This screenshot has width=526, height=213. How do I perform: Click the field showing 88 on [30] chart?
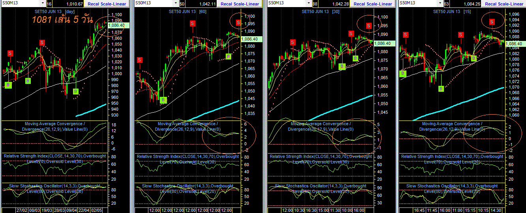coord(315,4)
